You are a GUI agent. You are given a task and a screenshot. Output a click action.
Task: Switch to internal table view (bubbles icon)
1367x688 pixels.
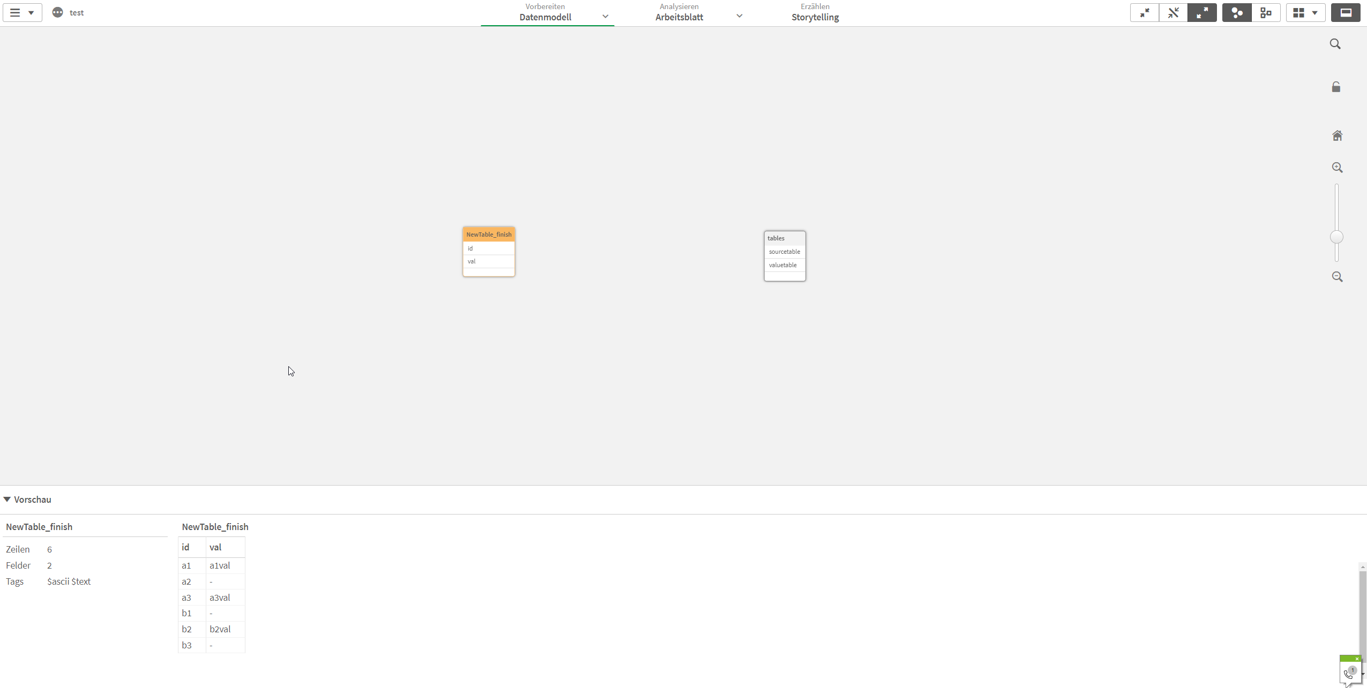tap(1237, 13)
